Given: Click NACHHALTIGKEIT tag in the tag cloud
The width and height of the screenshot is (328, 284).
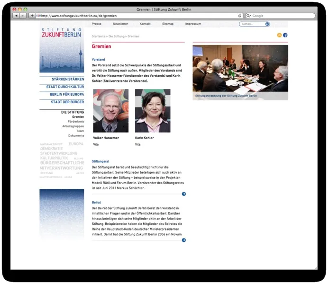Looking at the screenshot, I should 51,144.
